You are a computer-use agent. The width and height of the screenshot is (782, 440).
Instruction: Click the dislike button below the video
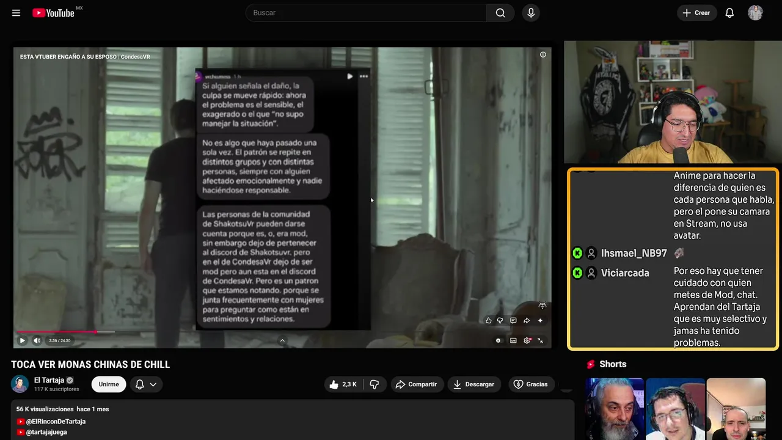click(375, 384)
